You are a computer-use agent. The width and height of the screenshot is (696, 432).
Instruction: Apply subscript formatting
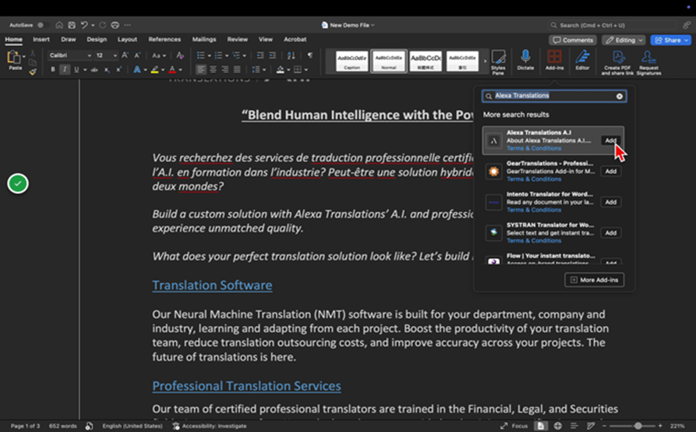pos(107,69)
